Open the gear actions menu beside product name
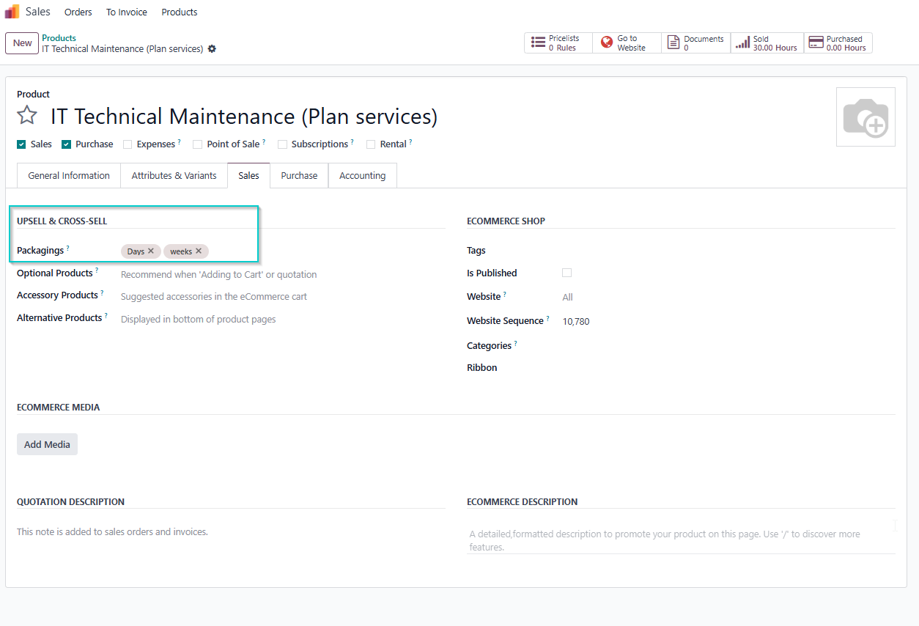This screenshot has width=919, height=626. [x=212, y=49]
